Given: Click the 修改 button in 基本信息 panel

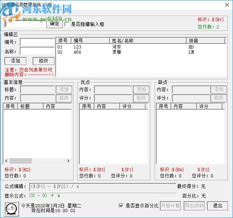Looking at the screenshot, I should (x=64, y=98).
